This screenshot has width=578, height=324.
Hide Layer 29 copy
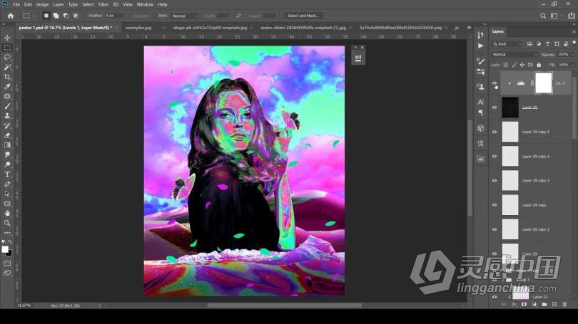[495, 205]
